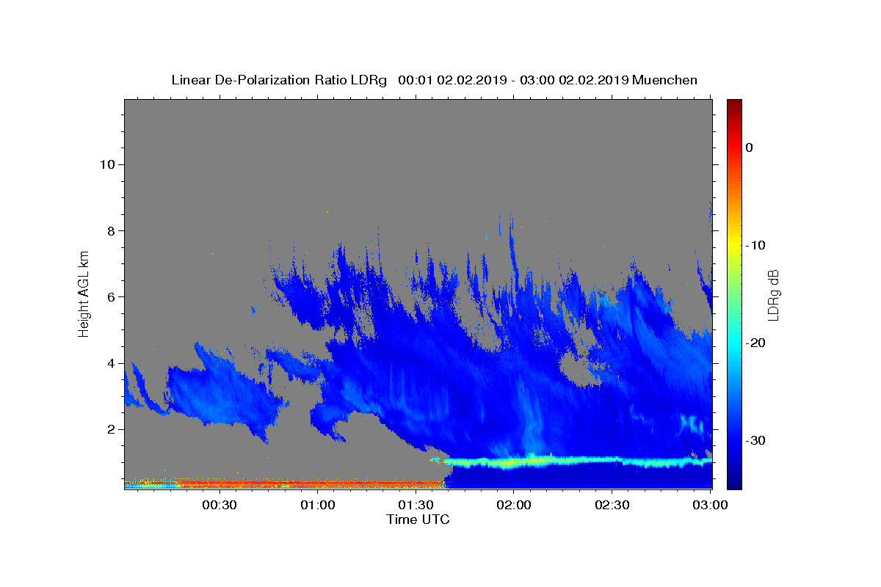881x587 pixels.
Task: Click the colorbar value '-20'
Action: [x=756, y=343]
